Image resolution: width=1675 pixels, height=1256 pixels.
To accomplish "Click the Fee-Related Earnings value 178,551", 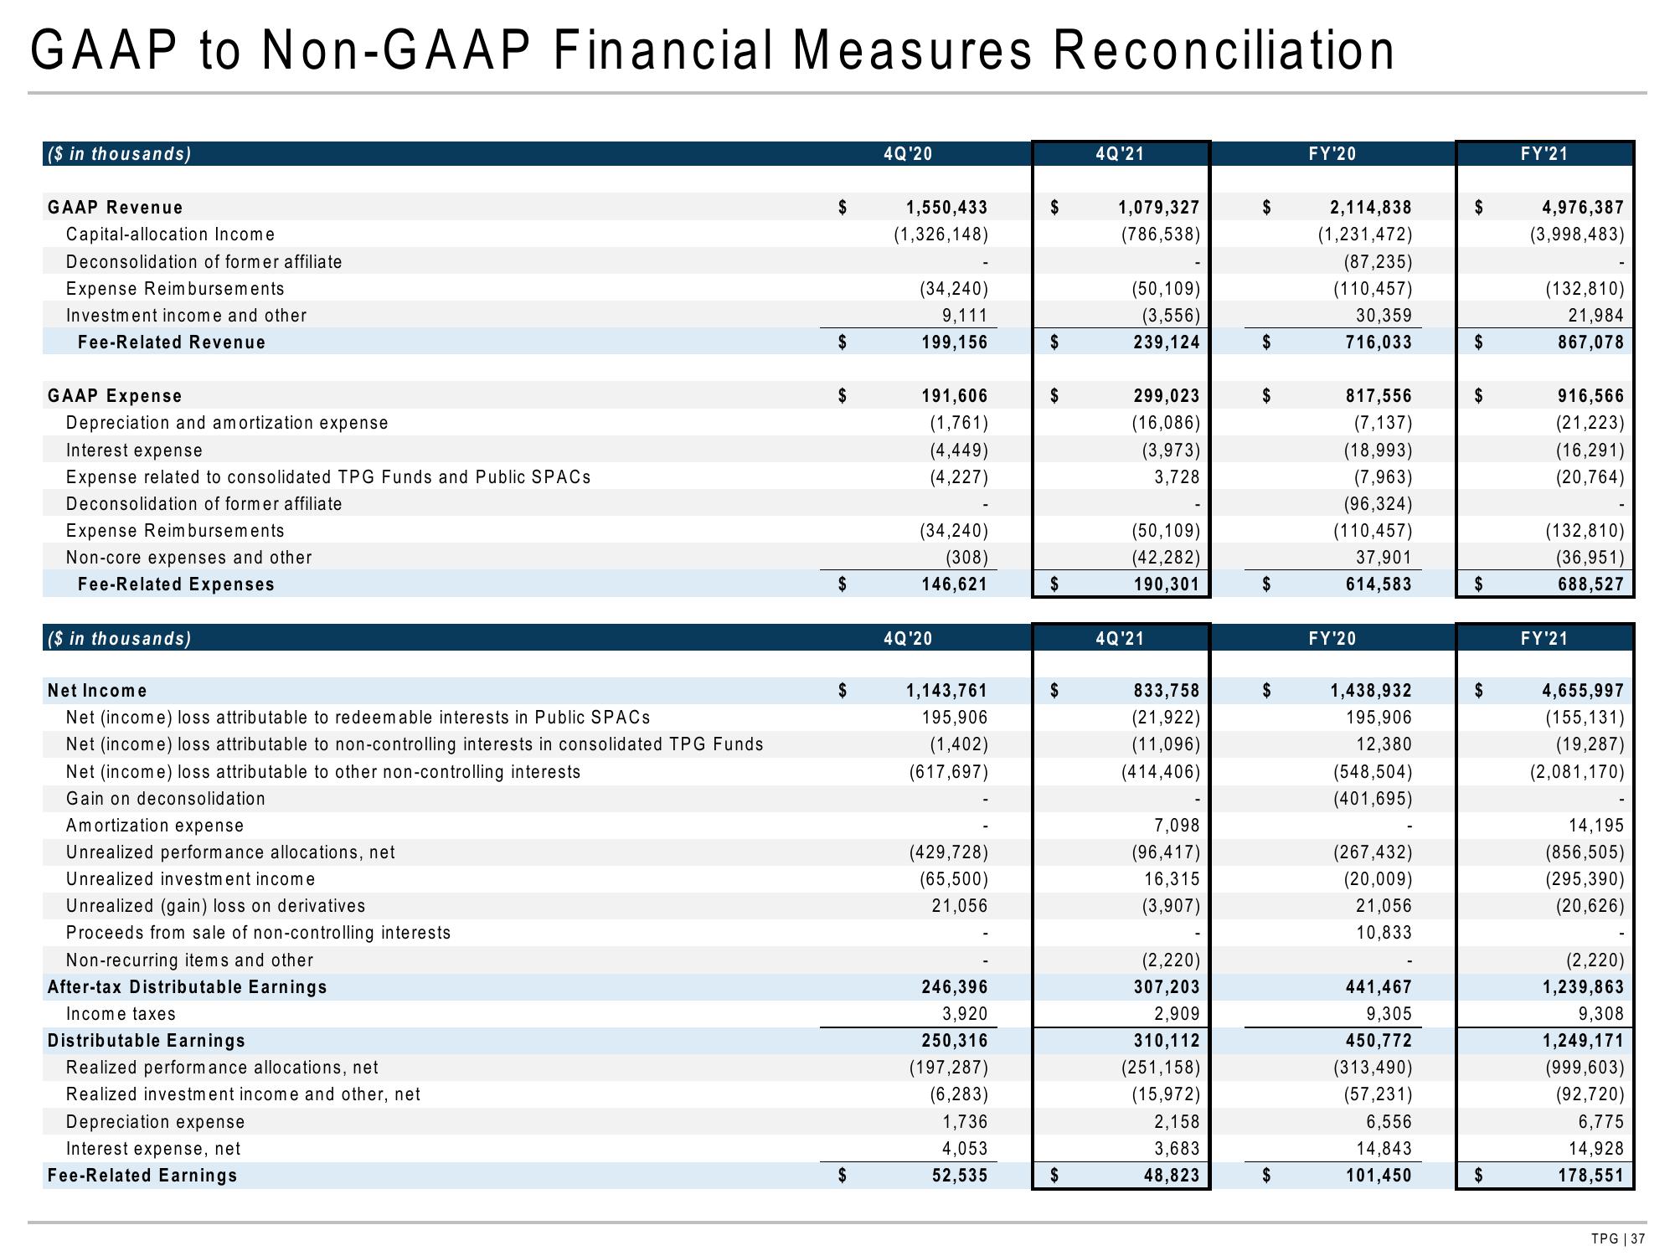I will click(1590, 1176).
